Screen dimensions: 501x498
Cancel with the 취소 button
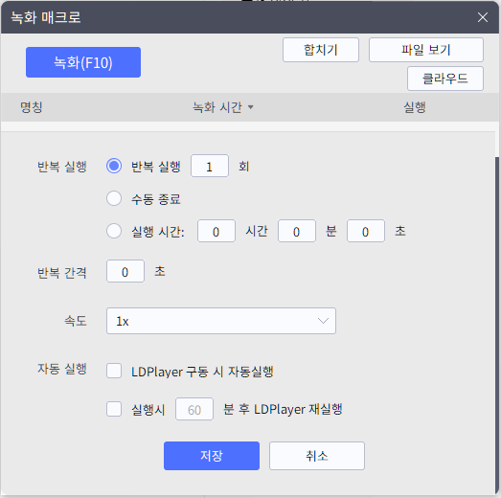317,456
